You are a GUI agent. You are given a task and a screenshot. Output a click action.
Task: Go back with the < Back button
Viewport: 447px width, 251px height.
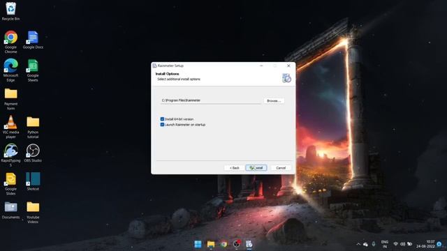pyautogui.click(x=235, y=168)
